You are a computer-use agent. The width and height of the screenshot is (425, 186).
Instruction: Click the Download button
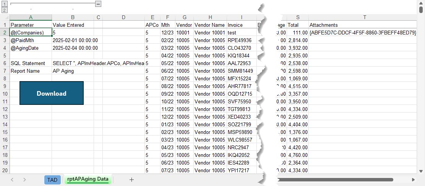[x=52, y=93]
